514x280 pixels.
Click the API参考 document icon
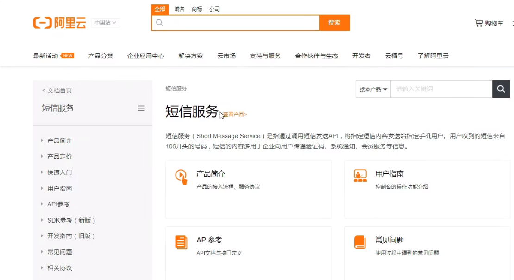(x=181, y=242)
